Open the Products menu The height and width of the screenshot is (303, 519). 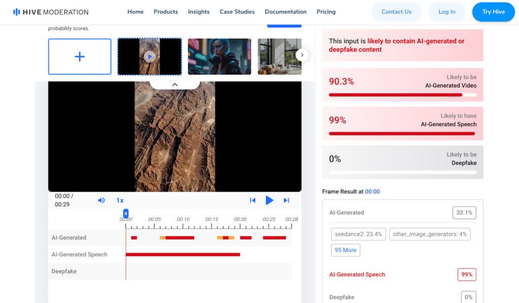166,12
